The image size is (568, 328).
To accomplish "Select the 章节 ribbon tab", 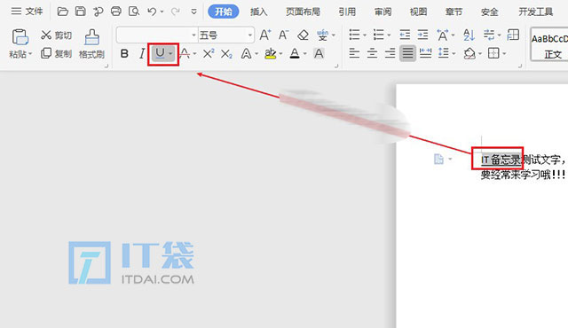I will pyautogui.click(x=454, y=12).
